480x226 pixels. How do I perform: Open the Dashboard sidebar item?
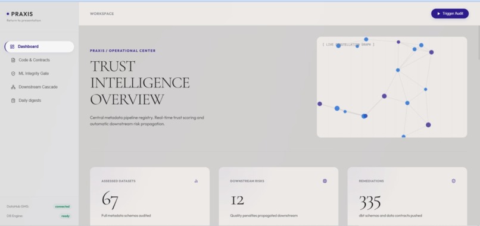point(39,46)
